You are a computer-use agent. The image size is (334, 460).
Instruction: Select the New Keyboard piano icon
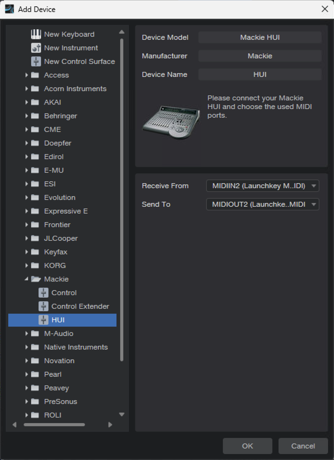36,34
